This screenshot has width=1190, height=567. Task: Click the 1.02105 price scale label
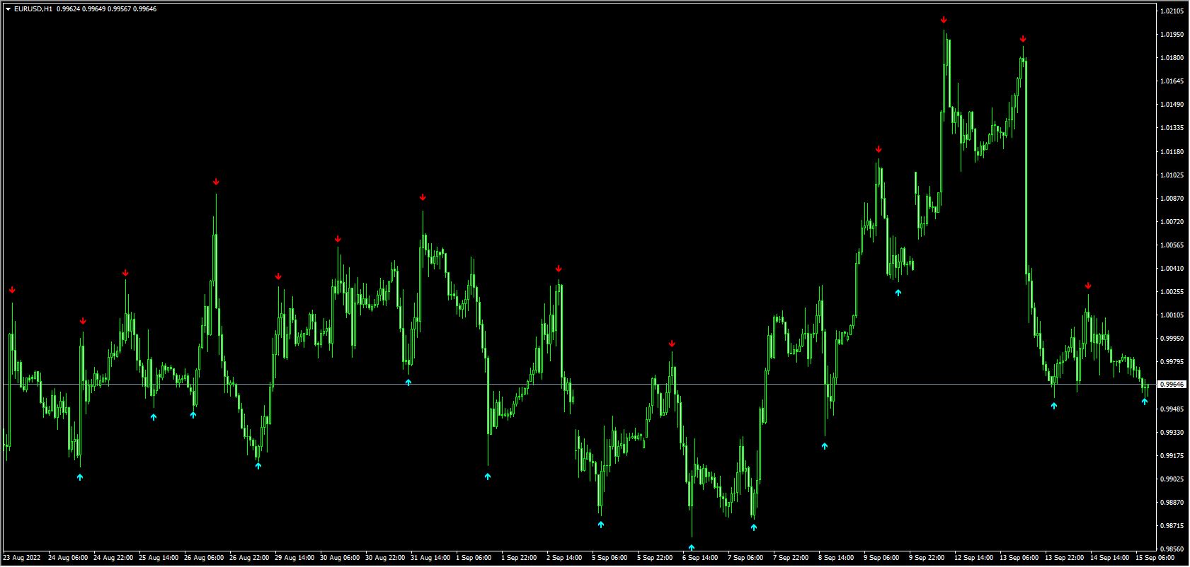click(1172, 11)
